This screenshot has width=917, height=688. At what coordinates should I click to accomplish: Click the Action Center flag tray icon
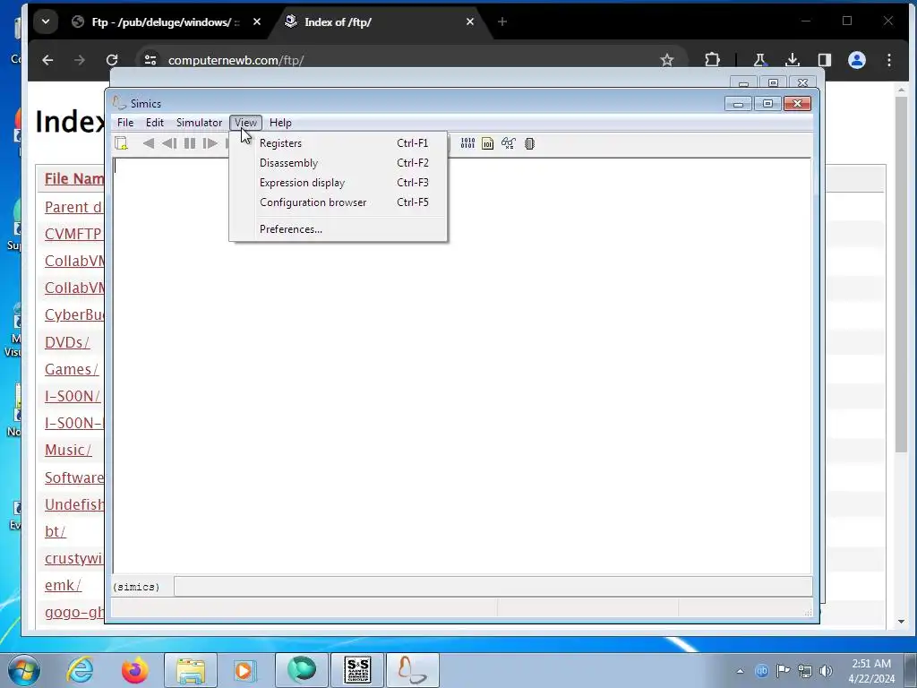pyautogui.click(x=783, y=670)
